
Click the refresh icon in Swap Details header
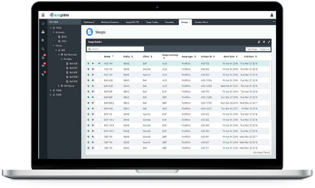coord(259,42)
